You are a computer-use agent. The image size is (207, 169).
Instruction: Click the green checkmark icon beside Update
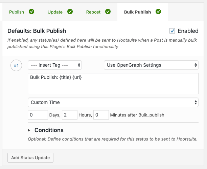pos(70,12)
